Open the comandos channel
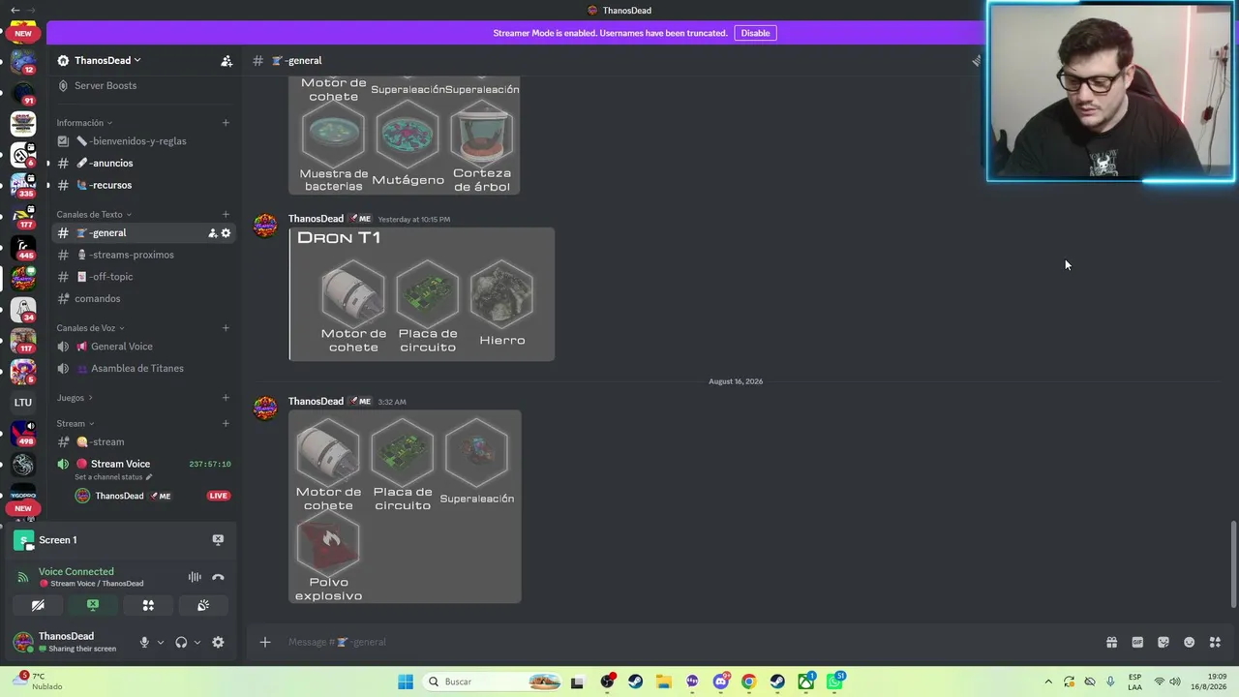This screenshot has height=697, width=1239. pyautogui.click(x=145, y=298)
